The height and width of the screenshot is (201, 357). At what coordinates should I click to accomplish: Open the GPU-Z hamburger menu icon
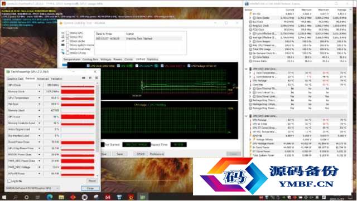point(97,78)
